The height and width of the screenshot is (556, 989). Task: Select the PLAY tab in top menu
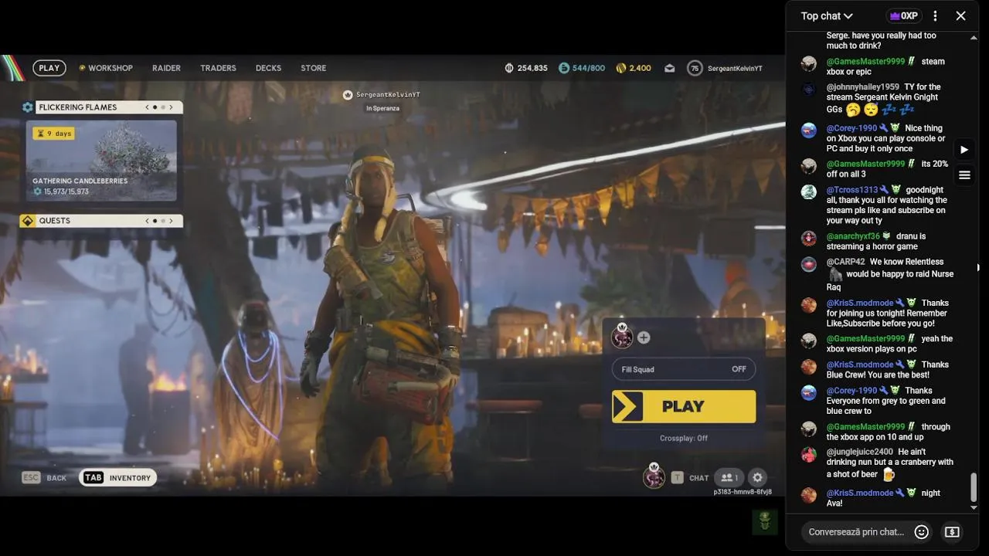(49, 68)
